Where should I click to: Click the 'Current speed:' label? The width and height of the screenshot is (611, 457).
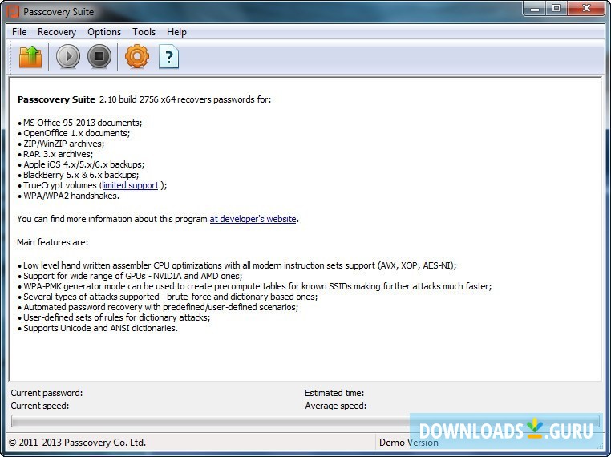tap(40, 406)
